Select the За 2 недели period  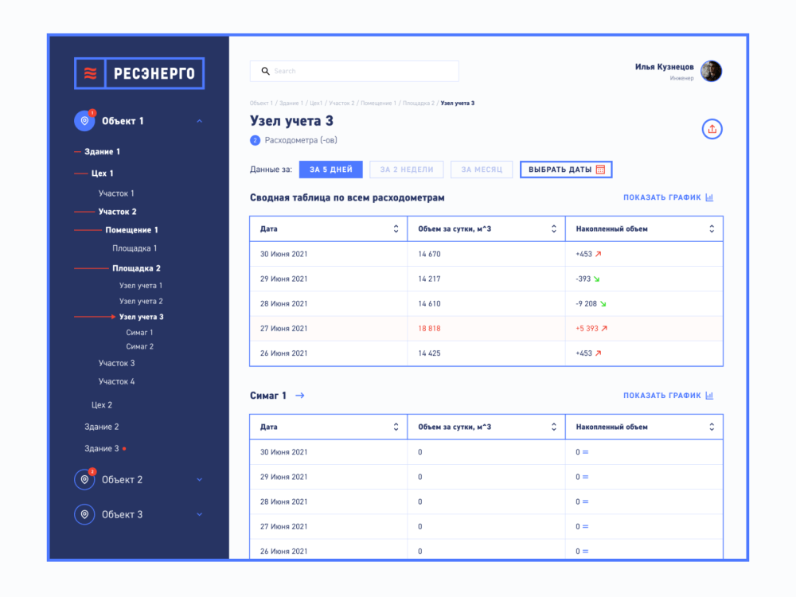click(x=407, y=170)
